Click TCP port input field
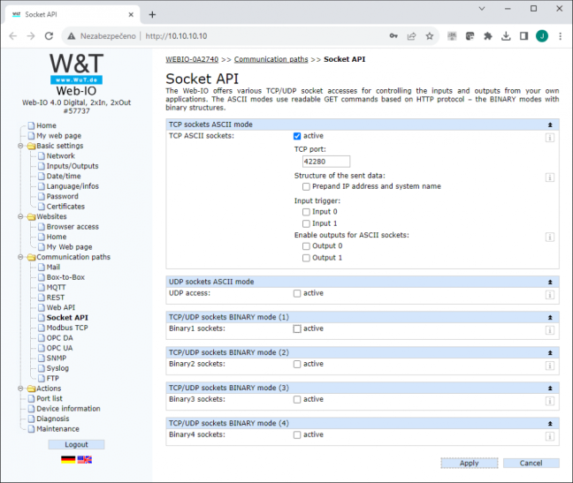Viewport: 573px width, 483px height. (x=326, y=162)
